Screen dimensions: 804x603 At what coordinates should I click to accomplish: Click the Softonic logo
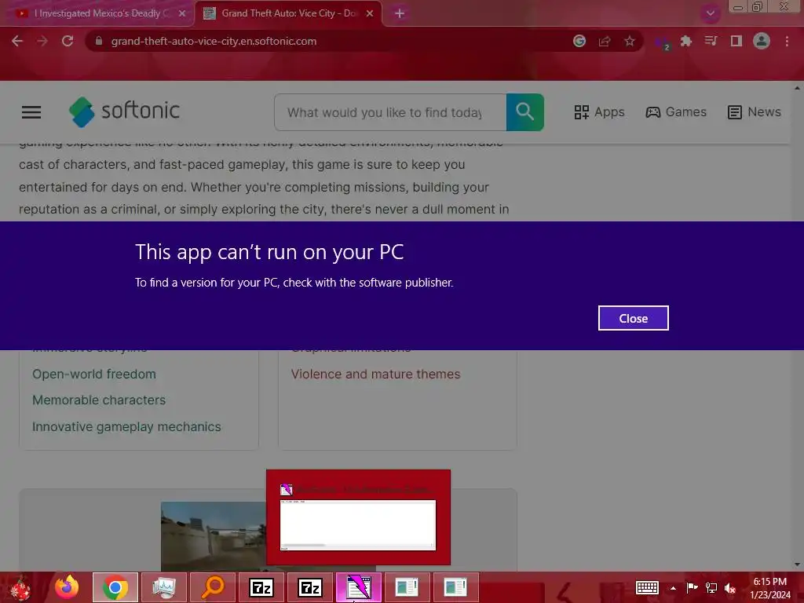[125, 111]
